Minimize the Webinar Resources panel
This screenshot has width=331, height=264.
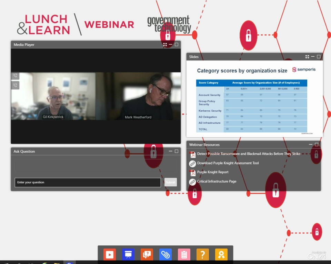click(x=311, y=144)
